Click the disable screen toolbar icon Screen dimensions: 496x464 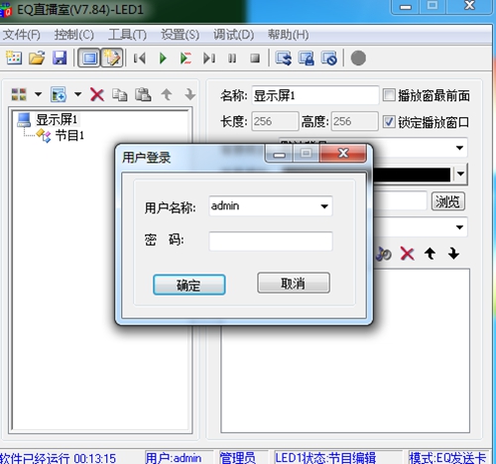[329, 58]
